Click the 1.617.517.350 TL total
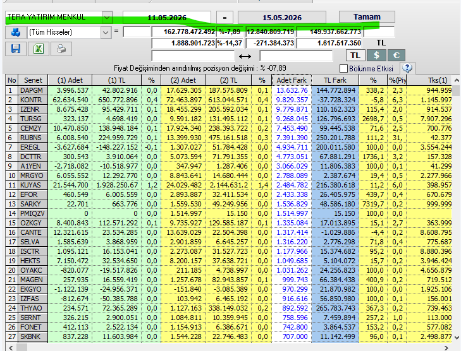The image size is (461, 351). coord(329,43)
